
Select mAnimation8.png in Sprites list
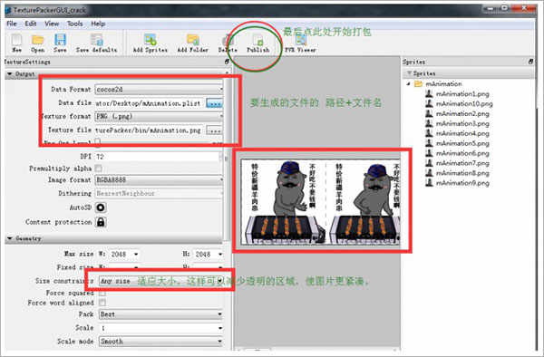(462, 173)
